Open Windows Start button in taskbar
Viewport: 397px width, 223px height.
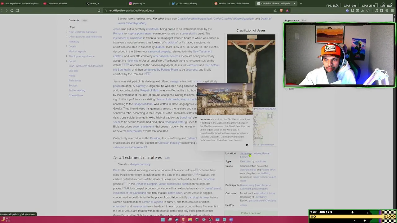point(163,220)
